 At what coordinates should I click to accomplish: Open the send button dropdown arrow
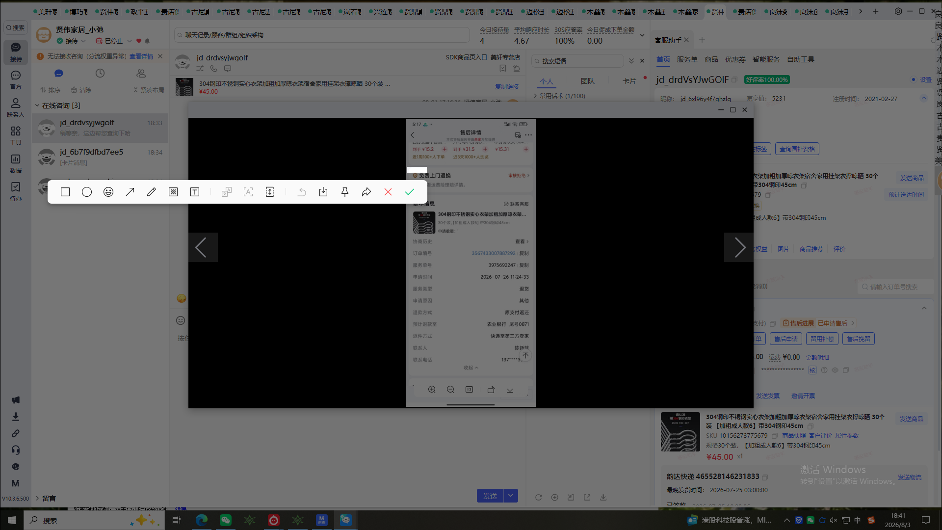pyautogui.click(x=511, y=496)
